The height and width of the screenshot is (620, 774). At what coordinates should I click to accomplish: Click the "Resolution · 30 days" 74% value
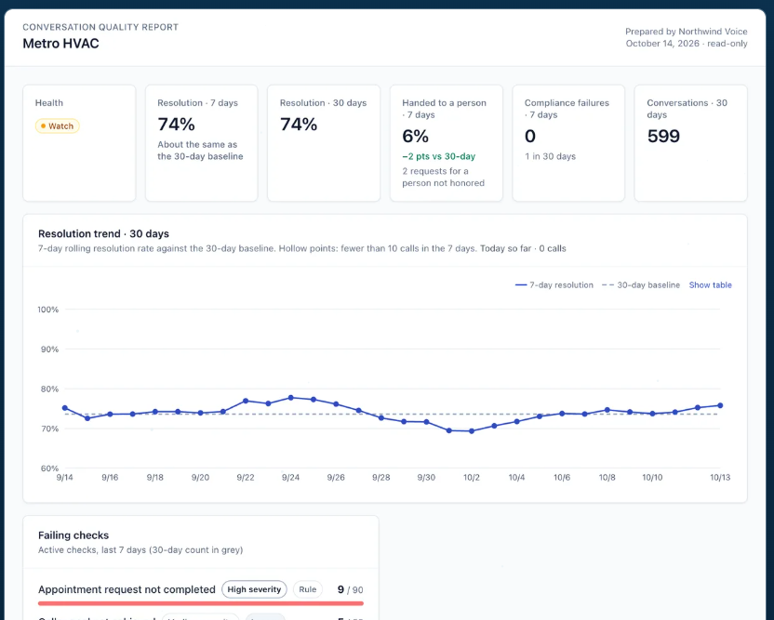(299, 125)
